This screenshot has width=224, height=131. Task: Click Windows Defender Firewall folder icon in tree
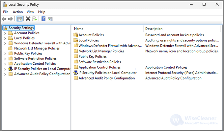click(x=11, y=43)
